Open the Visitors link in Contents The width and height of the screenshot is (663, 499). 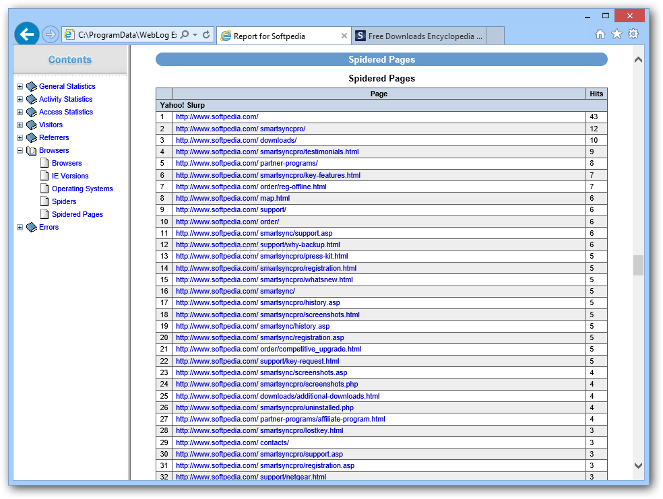51,125
